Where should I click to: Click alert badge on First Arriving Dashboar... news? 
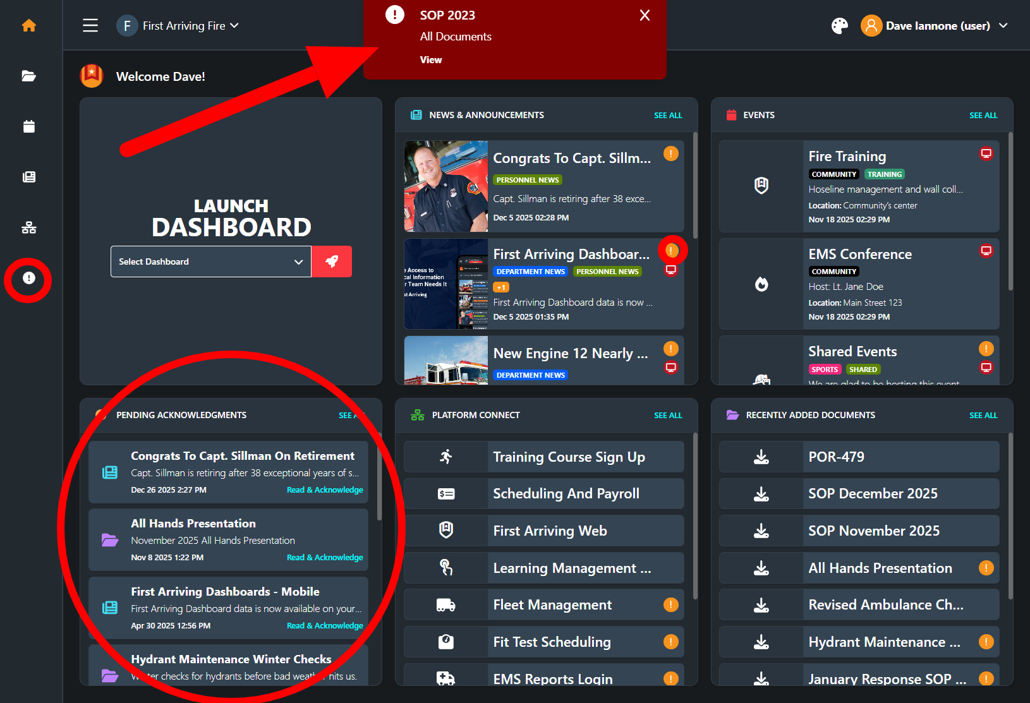click(671, 251)
